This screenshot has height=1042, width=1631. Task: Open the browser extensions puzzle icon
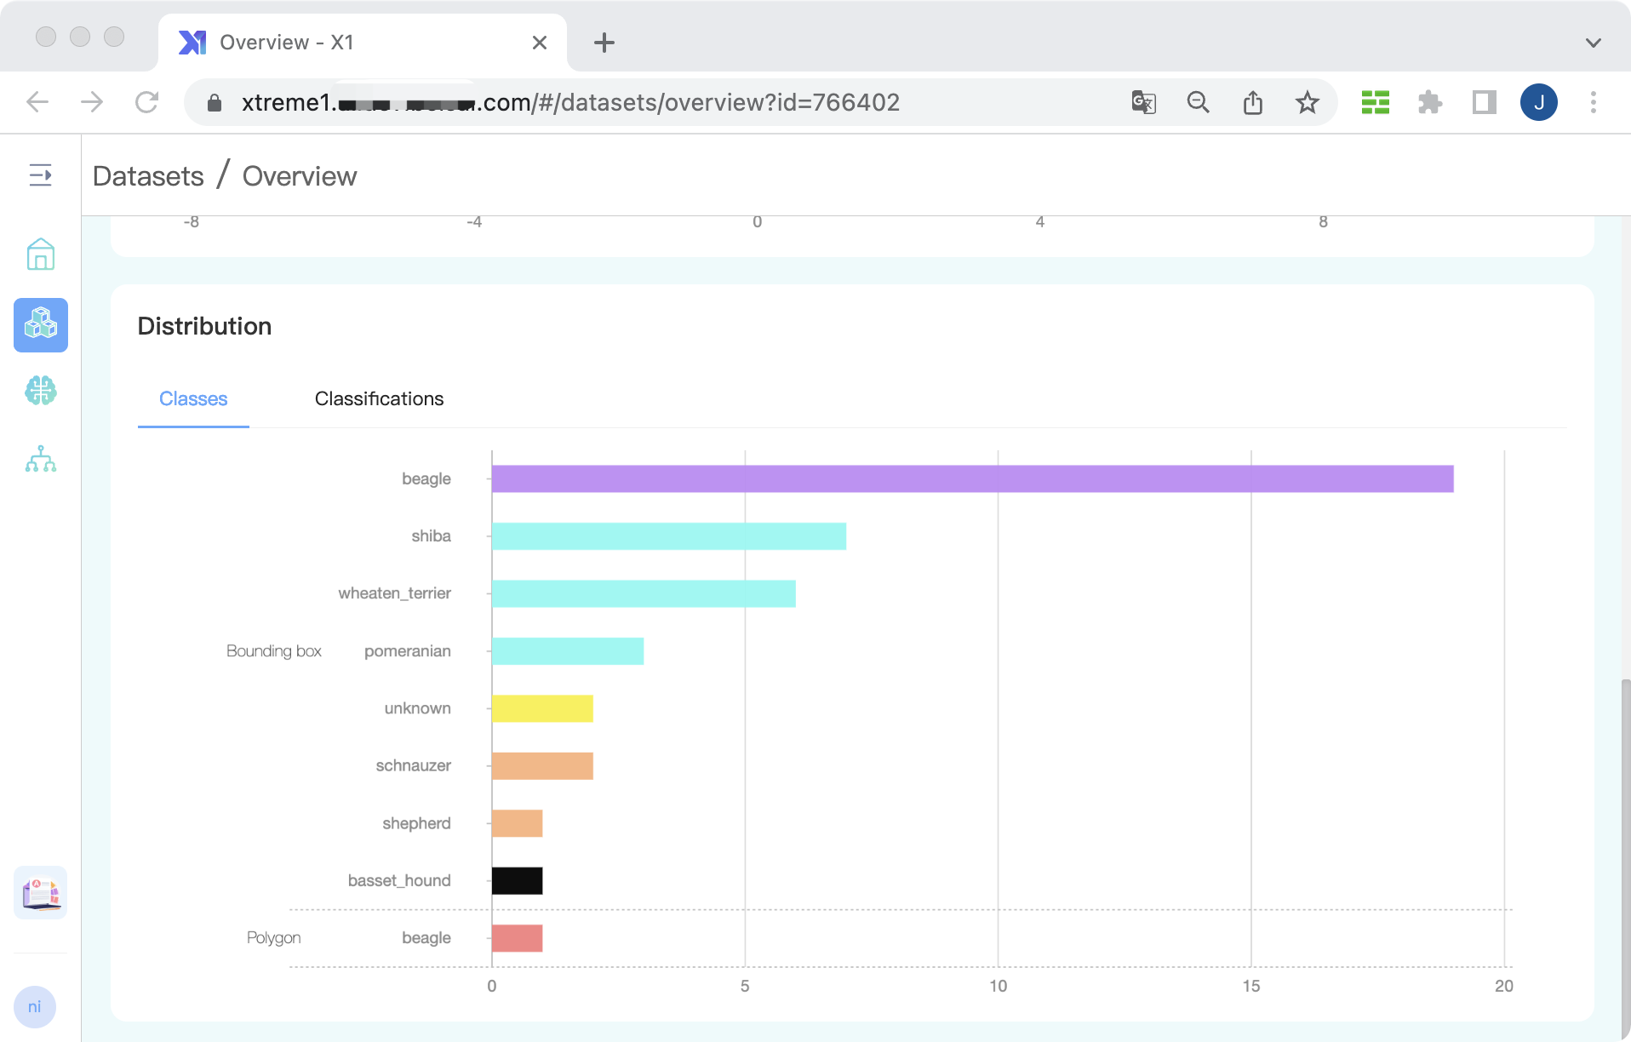coord(1429,103)
